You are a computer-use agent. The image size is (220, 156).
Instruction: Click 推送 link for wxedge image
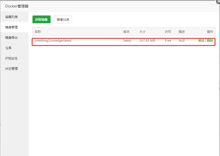(201, 41)
